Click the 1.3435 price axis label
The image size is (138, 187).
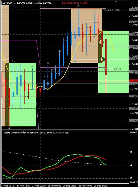click(x=134, y=41)
